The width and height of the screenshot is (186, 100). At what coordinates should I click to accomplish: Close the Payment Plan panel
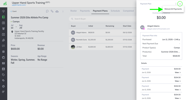(180, 4)
